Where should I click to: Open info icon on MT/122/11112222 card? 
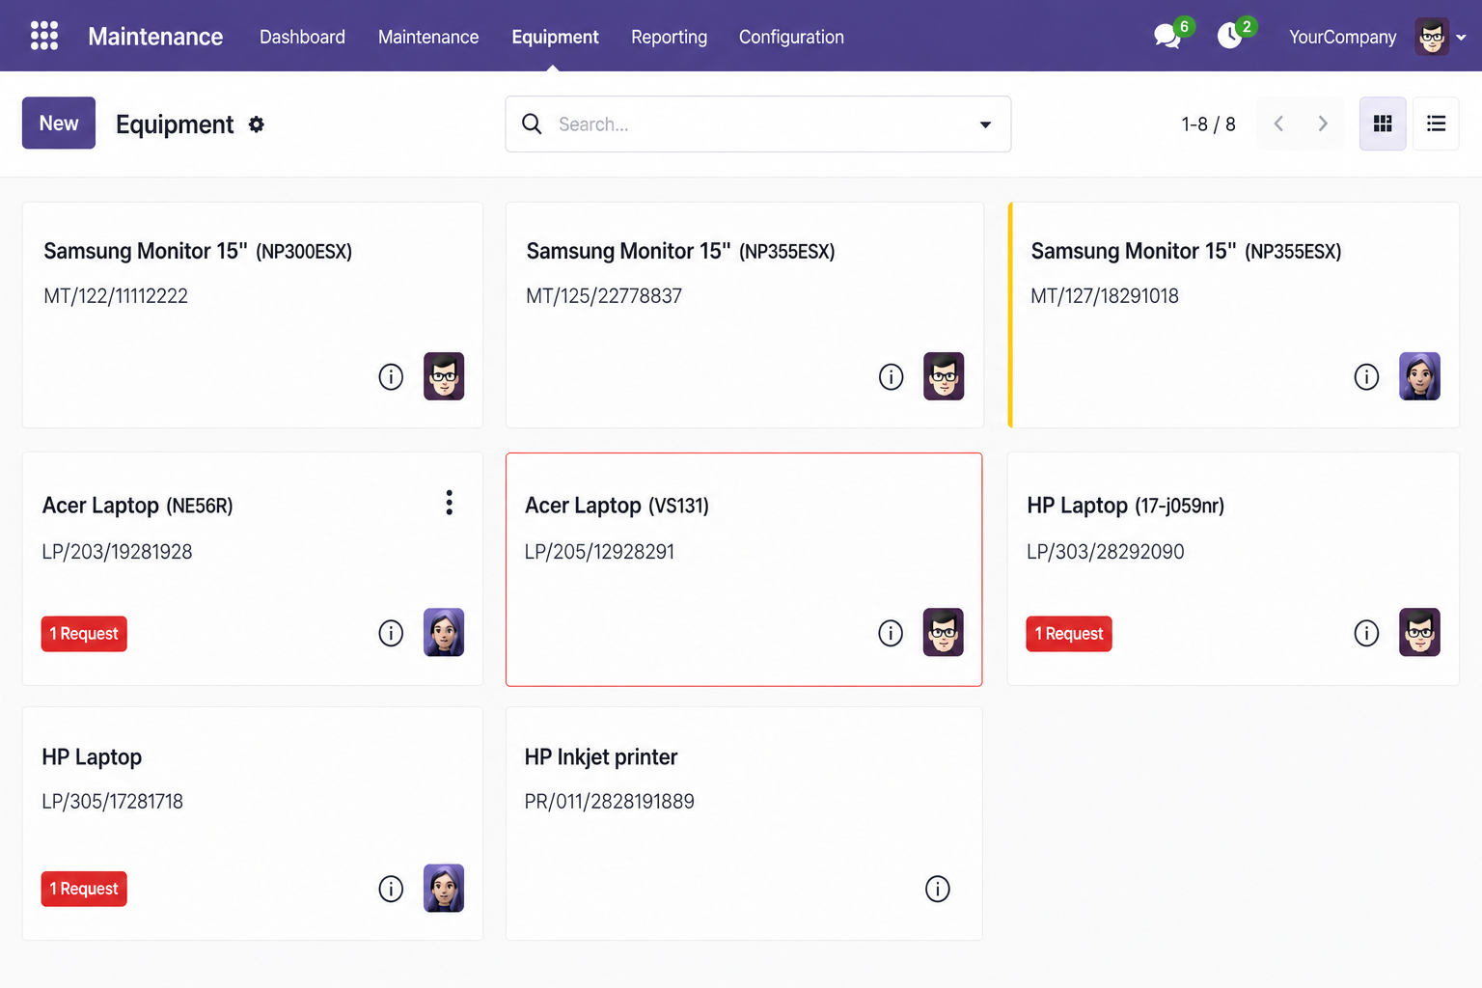click(x=391, y=376)
